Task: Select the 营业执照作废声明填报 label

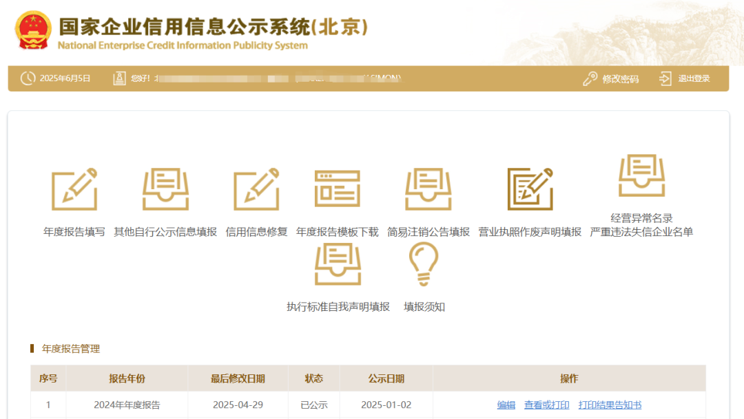Action: (x=530, y=232)
